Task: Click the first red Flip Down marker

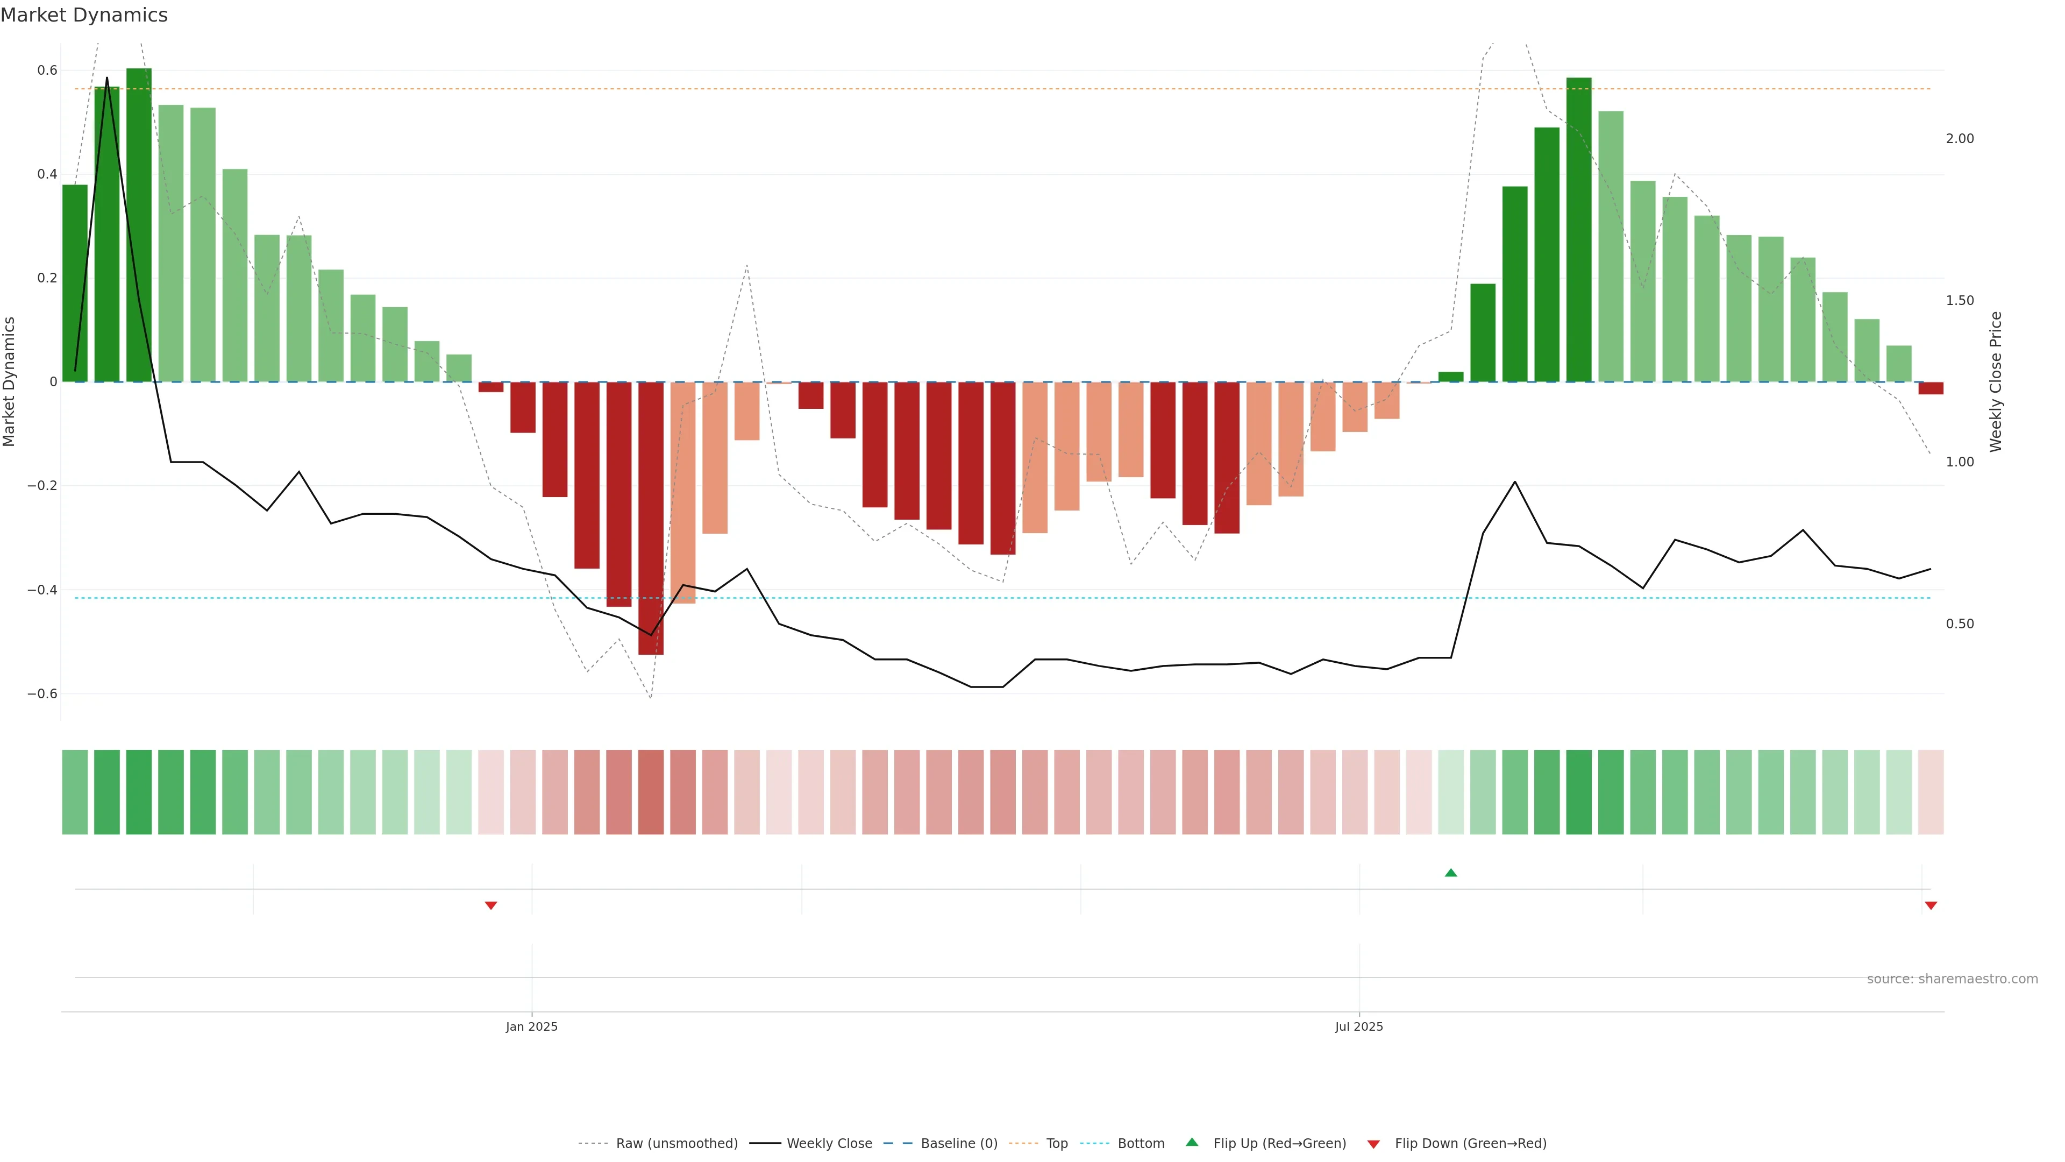Action: click(x=490, y=905)
